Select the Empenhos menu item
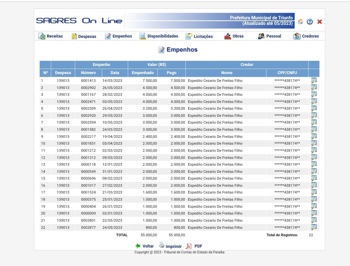The height and width of the screenshot is (266, 350). [x=119, y=36]
